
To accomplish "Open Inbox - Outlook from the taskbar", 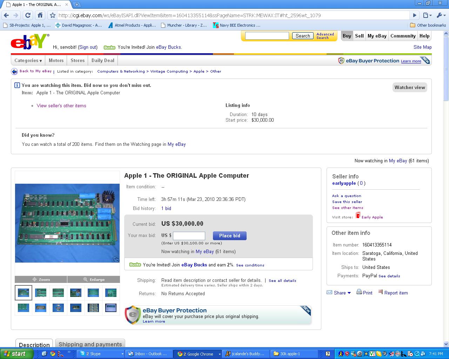I will click(149, 354).
